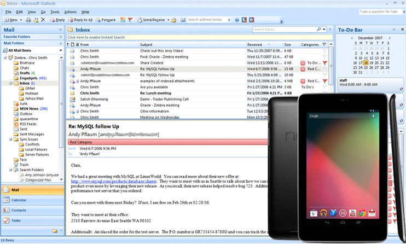Select December 18 in the To-Do Bar calendar
The width and height of the screenshot is (406, 244).
coord(366,63)
